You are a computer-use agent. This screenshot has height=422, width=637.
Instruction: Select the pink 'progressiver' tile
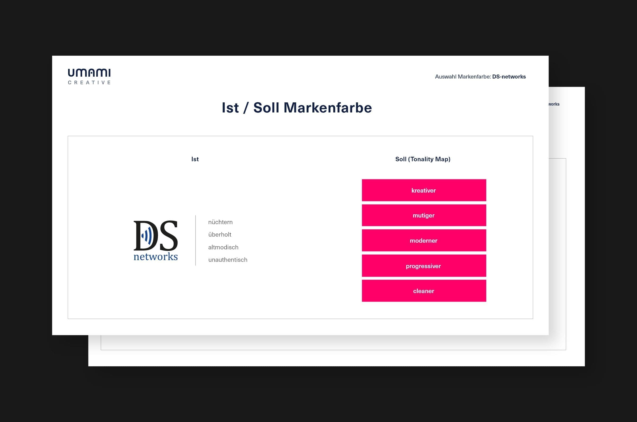pyautogui.click(x=424, y=266)
